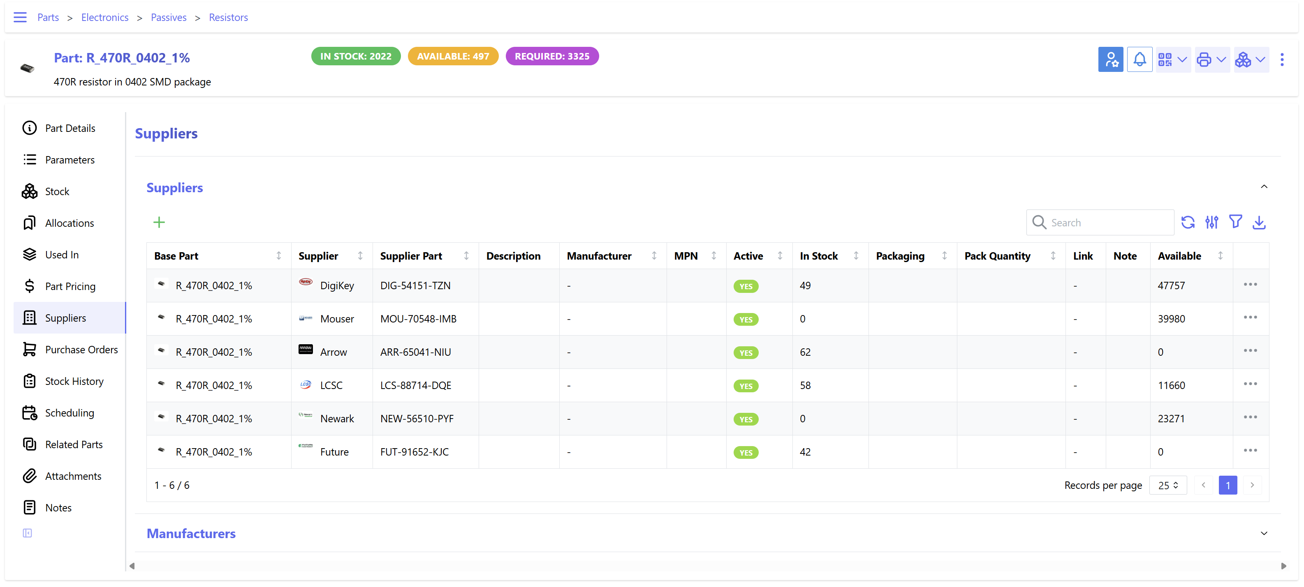Follow the Passives breadcrumb link

pyautogui.click(x=169, y=17)
